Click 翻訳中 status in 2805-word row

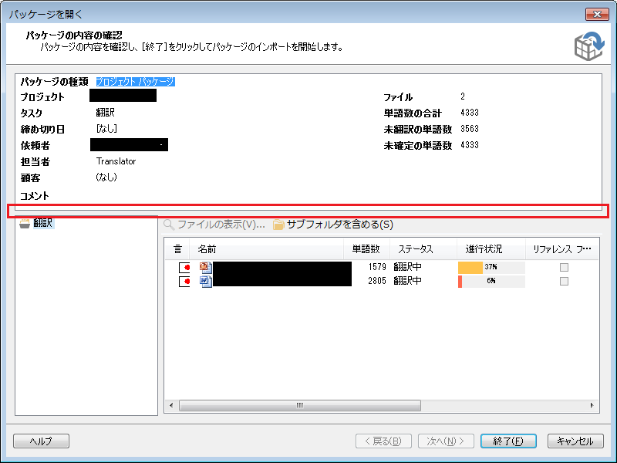[x=408, y=281]
